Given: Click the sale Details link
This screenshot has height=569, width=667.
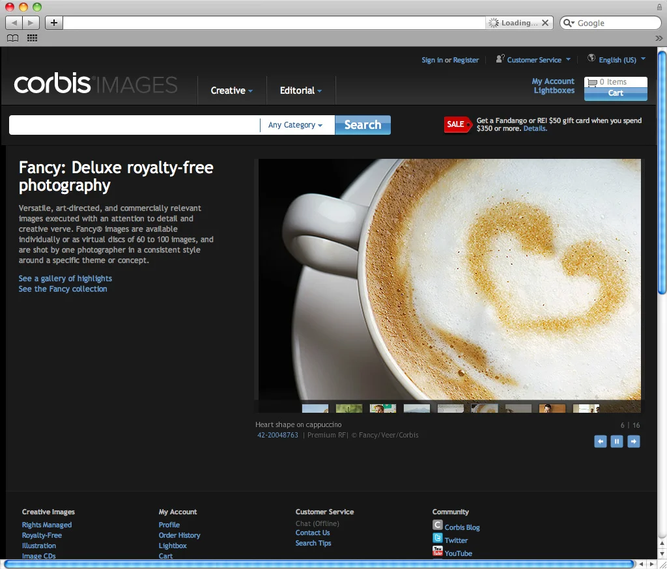Looking at the screenshot, I should click(535, 128).
